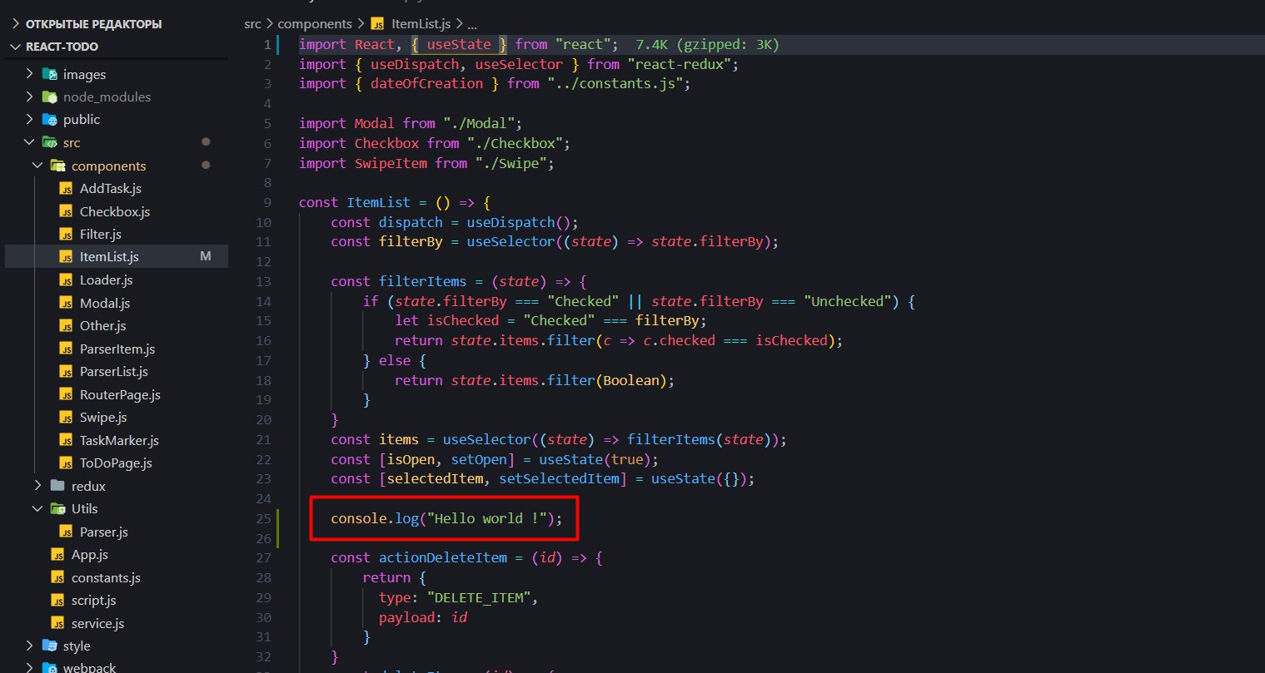This screenshot has width=1265, height=673.
Task: Click the JS icon beside Filter.js
Action: pos(66,235)
